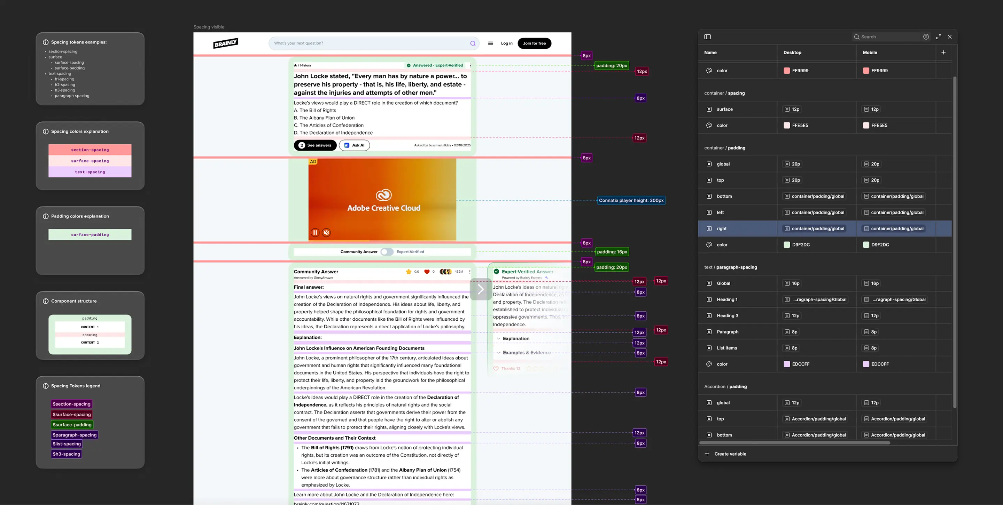The width and height of the screenshot is (1003, 505).
Task: Click the Brainly search magnifier icon
Action: click(473, 43)
